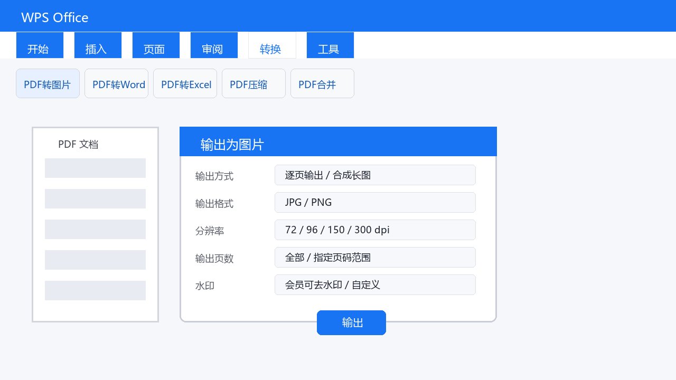
Task: Open 水印 field 会员可去水印 / 自定义
Action: (375, 284)
